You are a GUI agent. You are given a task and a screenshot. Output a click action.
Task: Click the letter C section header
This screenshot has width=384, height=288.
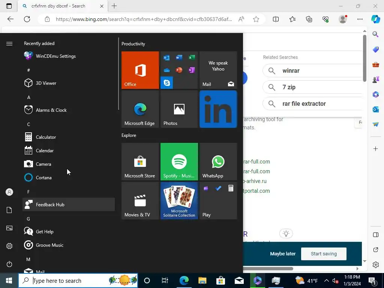[x=28, y=124]
